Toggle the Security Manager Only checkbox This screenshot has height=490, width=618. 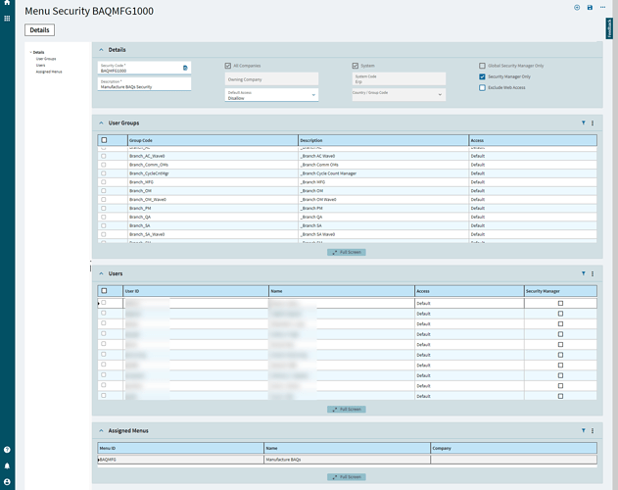pos(482,76)
